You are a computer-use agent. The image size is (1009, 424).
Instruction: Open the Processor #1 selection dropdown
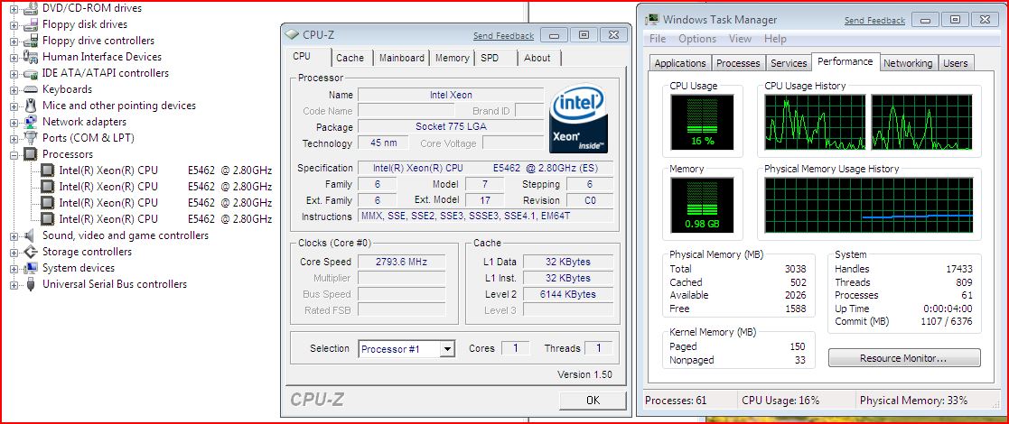[x=447, y=349]
